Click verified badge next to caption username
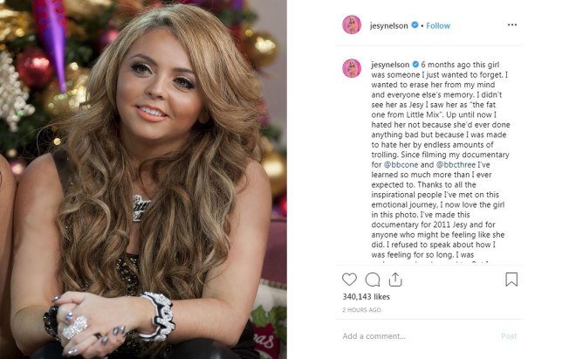576x359 pixels. click(415, 65)
